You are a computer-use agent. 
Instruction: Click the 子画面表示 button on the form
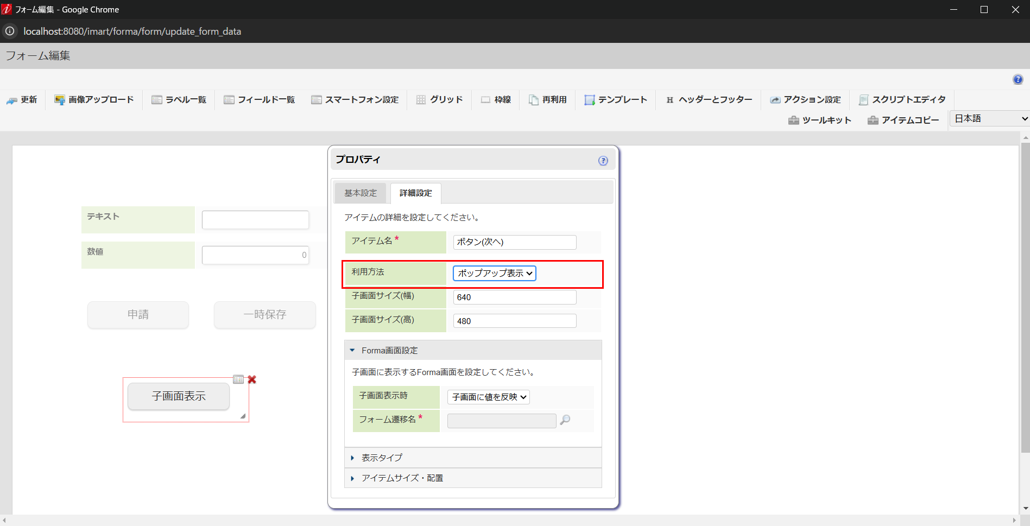(x=178, y=396)
